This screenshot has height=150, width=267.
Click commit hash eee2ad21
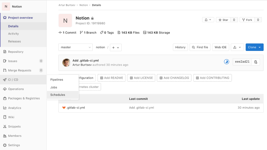pos(242,62)
